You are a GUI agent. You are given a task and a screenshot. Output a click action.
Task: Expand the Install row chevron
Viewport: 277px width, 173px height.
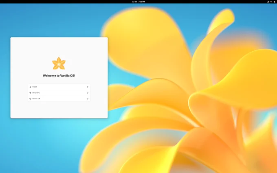pos(88,87)
